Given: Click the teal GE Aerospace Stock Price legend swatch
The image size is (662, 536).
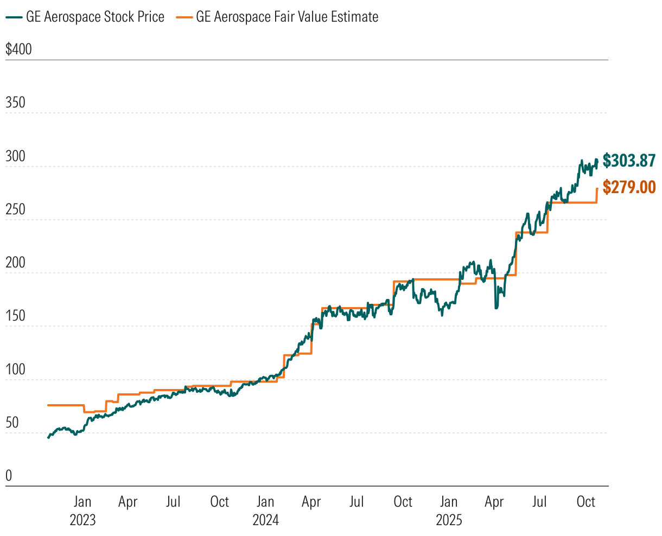Looking at the screenshot, I should coord(14,17).
